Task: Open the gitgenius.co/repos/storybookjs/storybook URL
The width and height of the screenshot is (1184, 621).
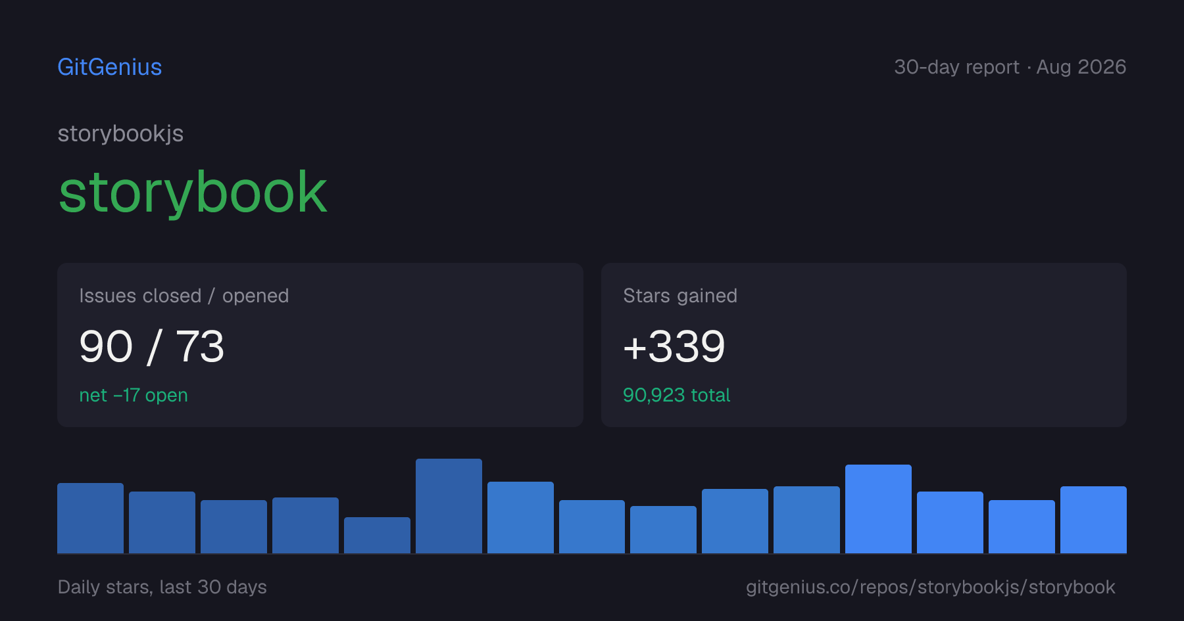Action: point(931,587)
